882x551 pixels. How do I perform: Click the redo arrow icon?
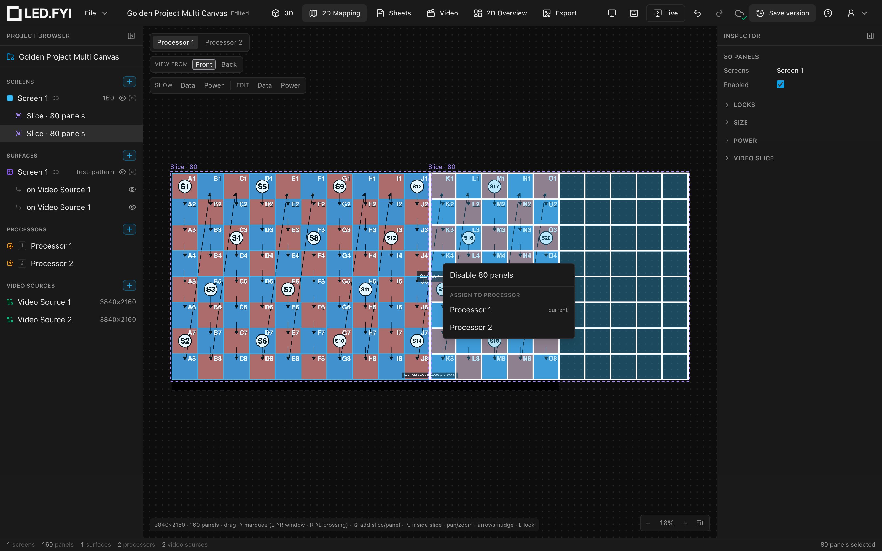click(719, 13)
